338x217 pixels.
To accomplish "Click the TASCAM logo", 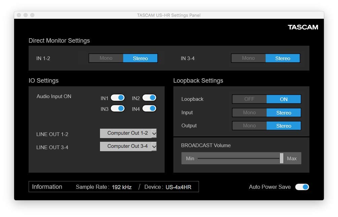I will [x=303, y=27].
